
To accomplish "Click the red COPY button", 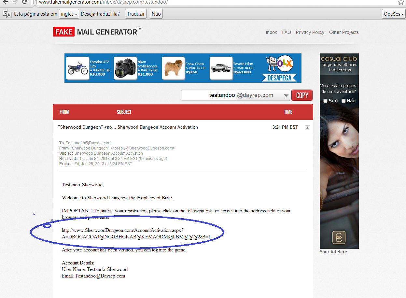I will click(302, 95).
